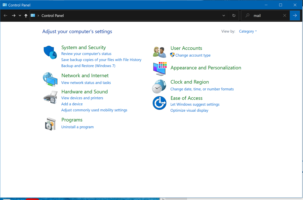Open the Clock and Region clock icon

159,86
